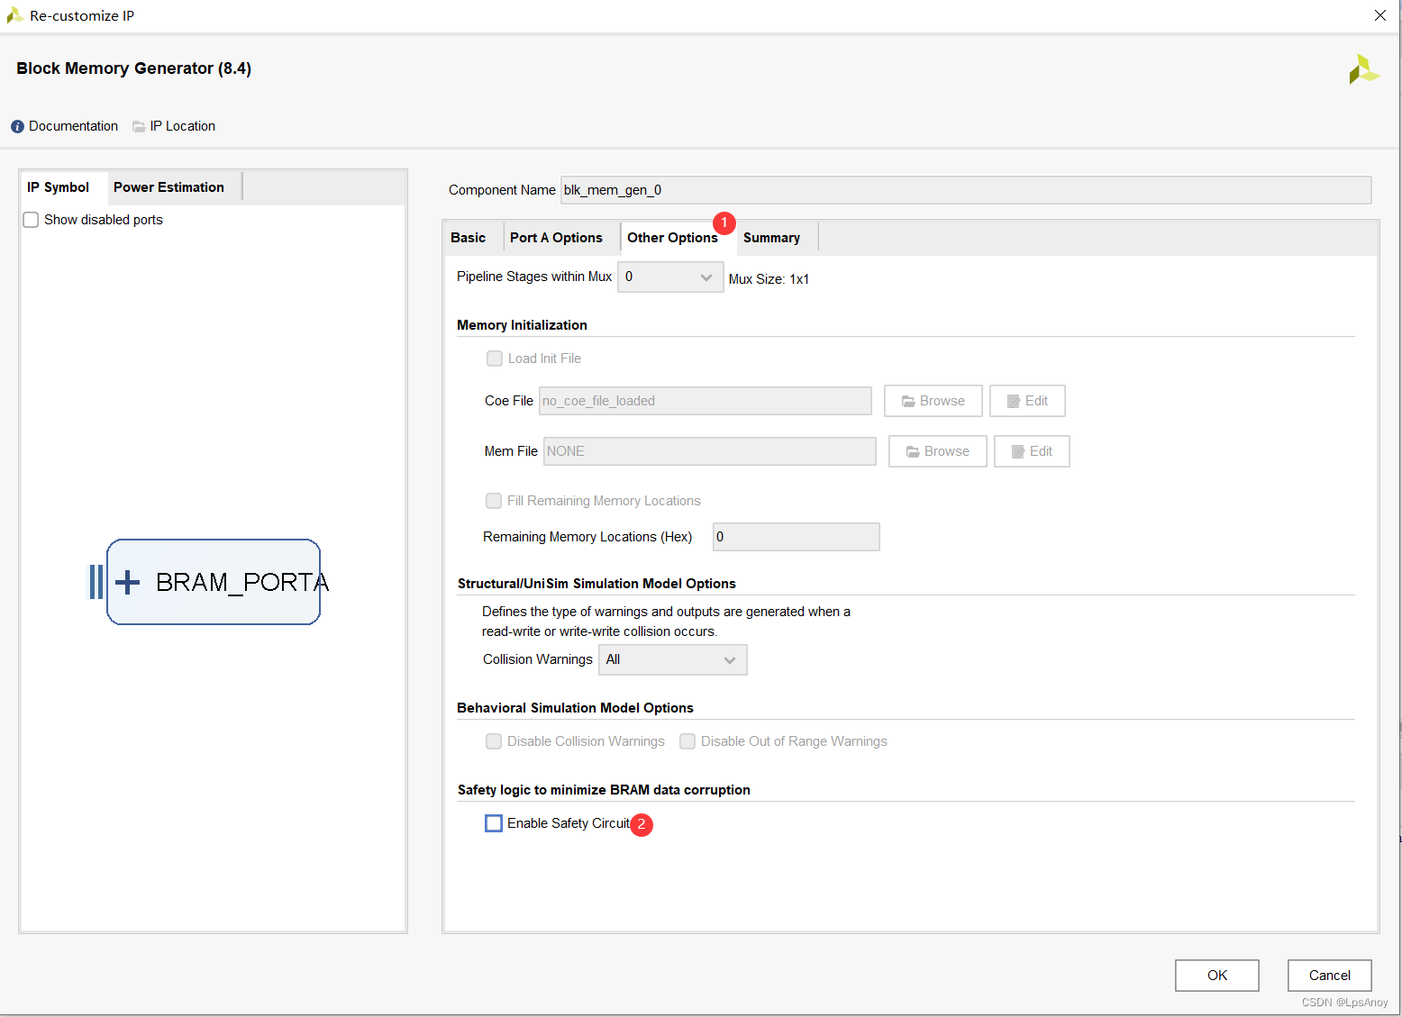Click the Xilinx logo in title bar

coord(14,15)
